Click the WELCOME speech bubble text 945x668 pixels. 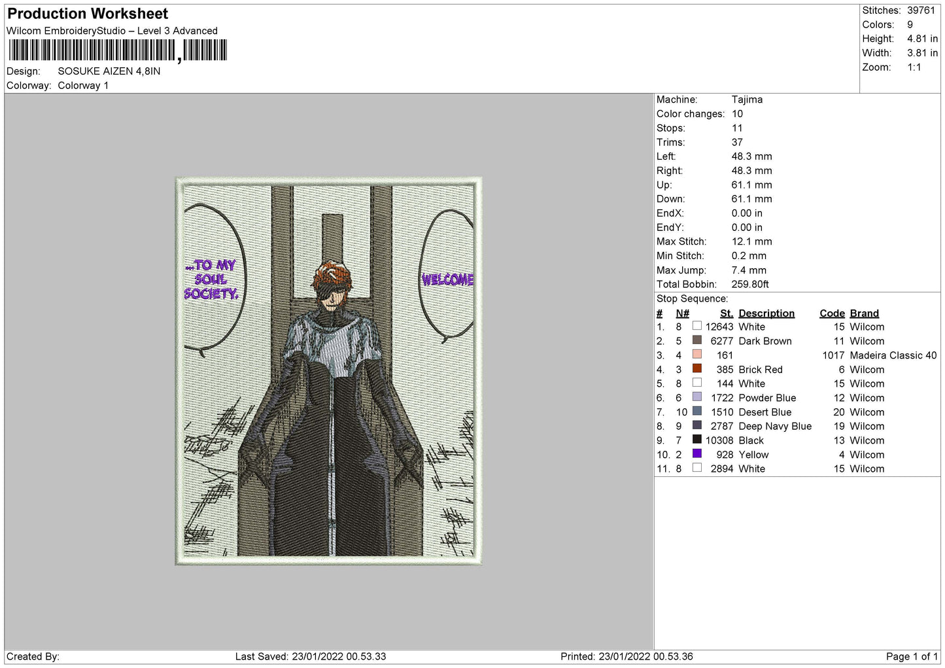pyautogui.click(x=447, y=279)
